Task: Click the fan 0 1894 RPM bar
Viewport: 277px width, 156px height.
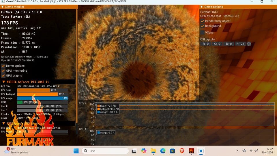Action: pyautogui.click(x=43, y=106)
